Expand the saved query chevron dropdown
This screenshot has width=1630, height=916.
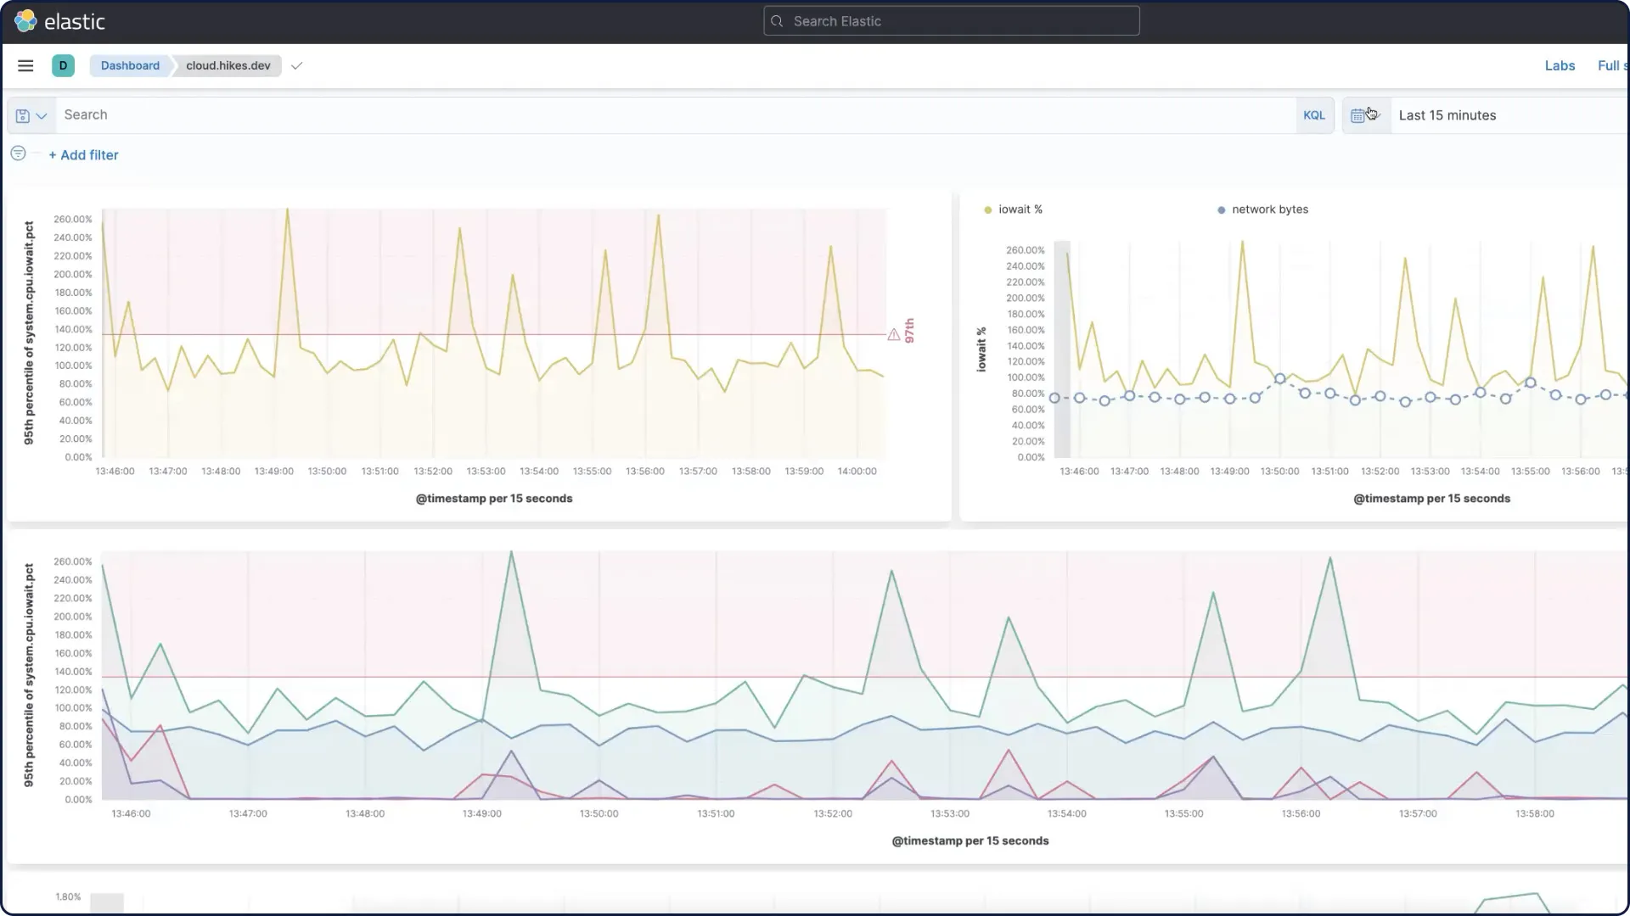(x=42, y=116)
